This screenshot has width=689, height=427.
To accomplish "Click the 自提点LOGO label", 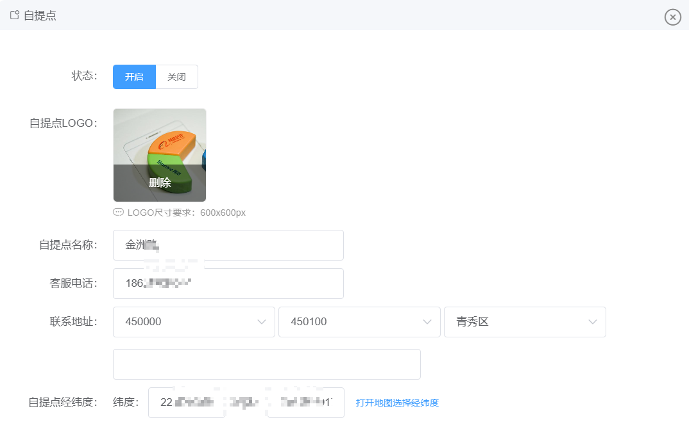I will point(64,123).
